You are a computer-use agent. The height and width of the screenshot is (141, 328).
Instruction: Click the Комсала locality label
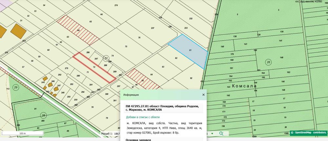pos(244,86)
